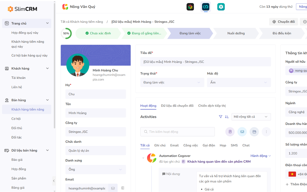Select the Gọi điện activity tab
Screen dimensions: 307x192
click(x=209, y=145)
